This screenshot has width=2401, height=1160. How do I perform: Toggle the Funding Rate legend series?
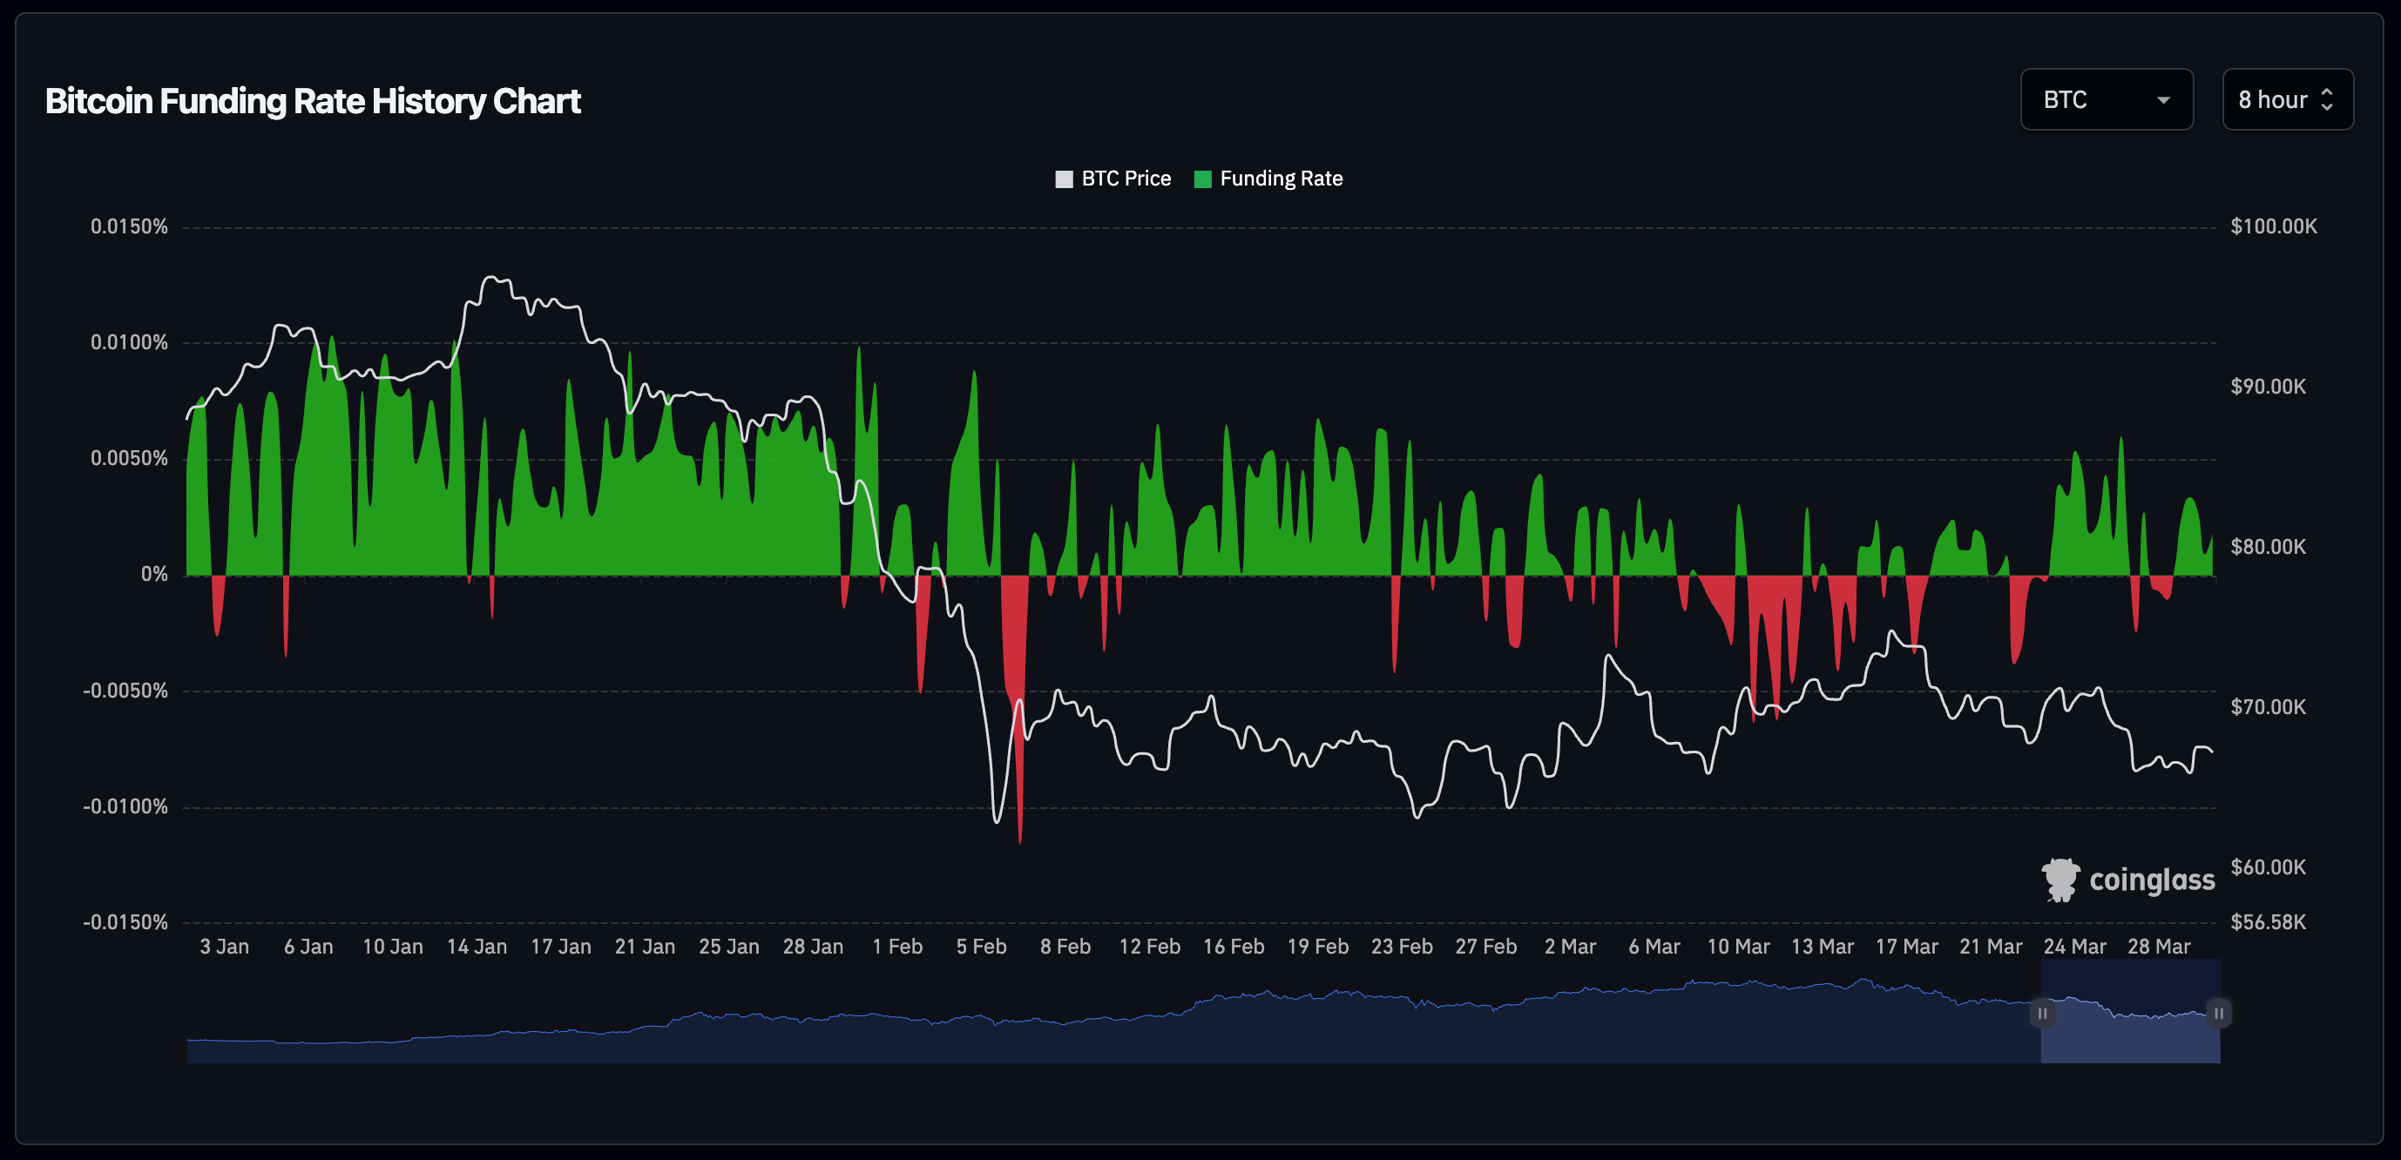tap(1281, 179)
